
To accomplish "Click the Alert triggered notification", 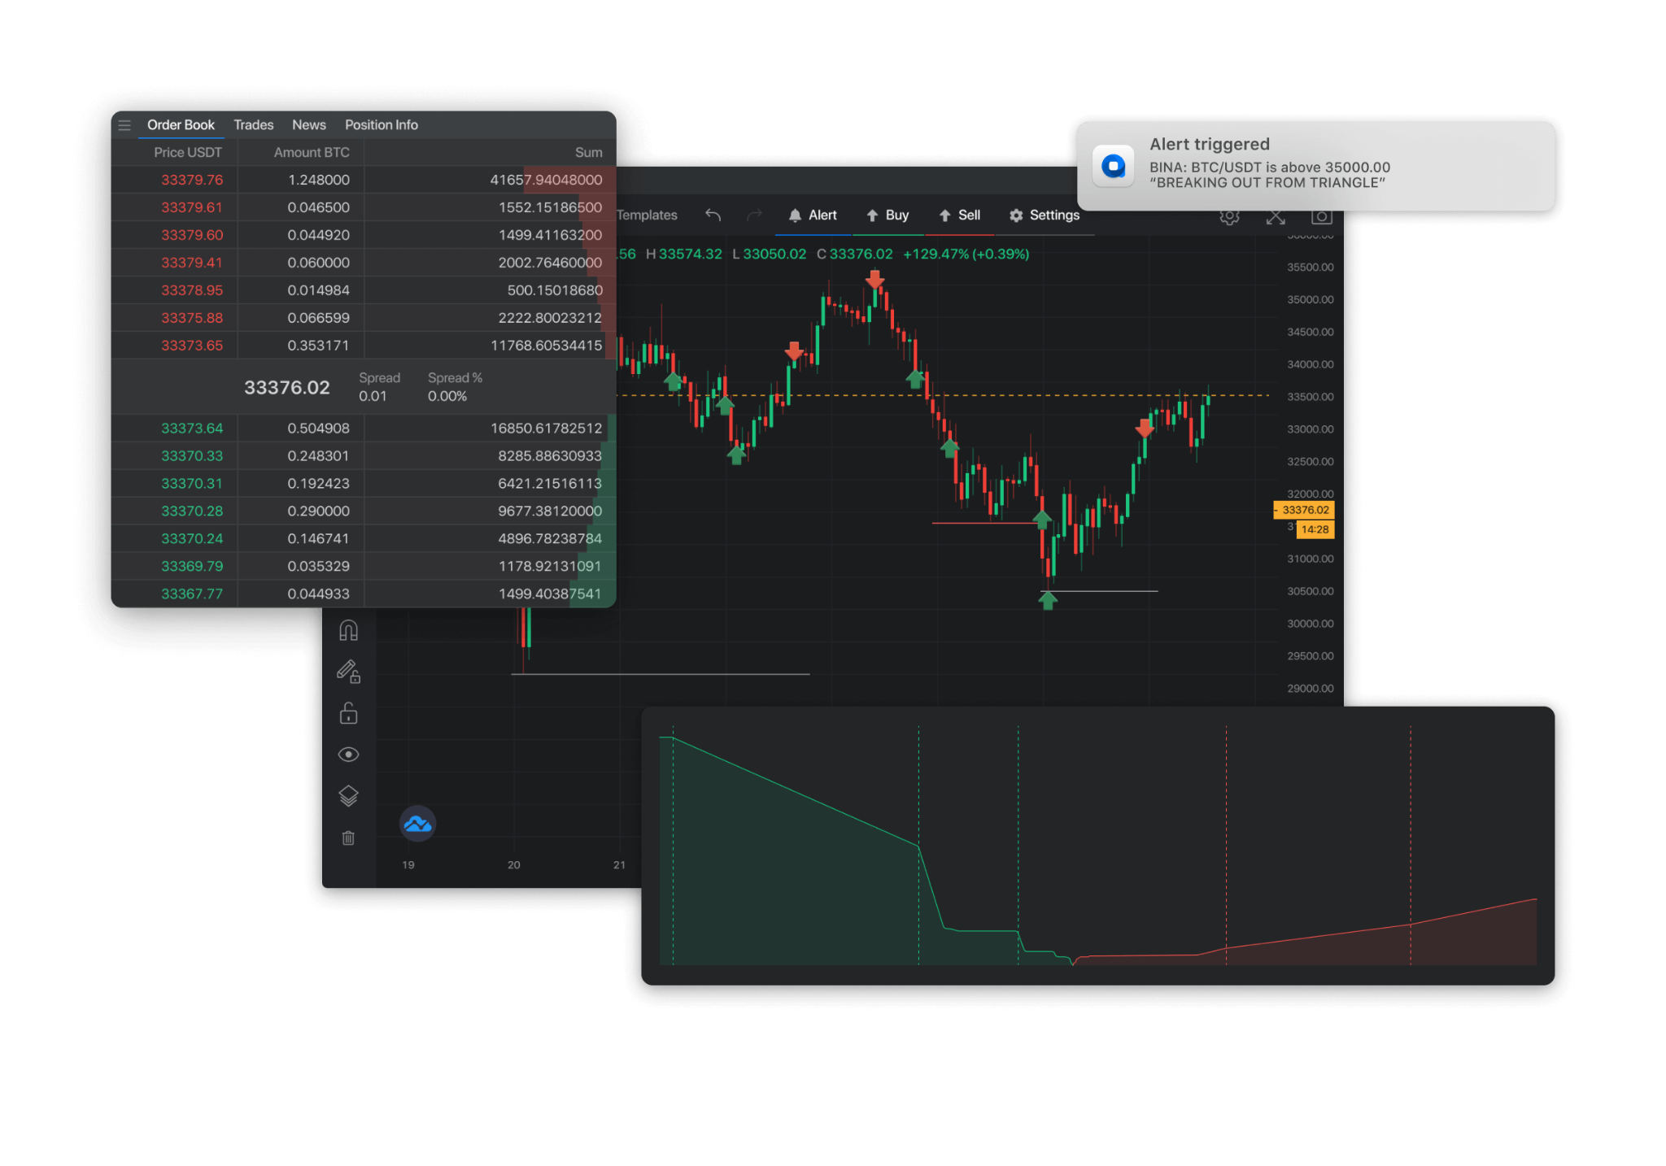I will [1315, 167].
